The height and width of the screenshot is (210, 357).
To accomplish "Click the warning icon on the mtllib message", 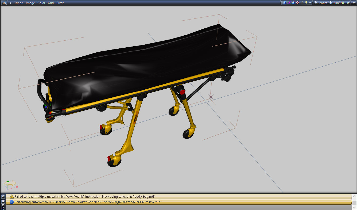I will 12,197.
